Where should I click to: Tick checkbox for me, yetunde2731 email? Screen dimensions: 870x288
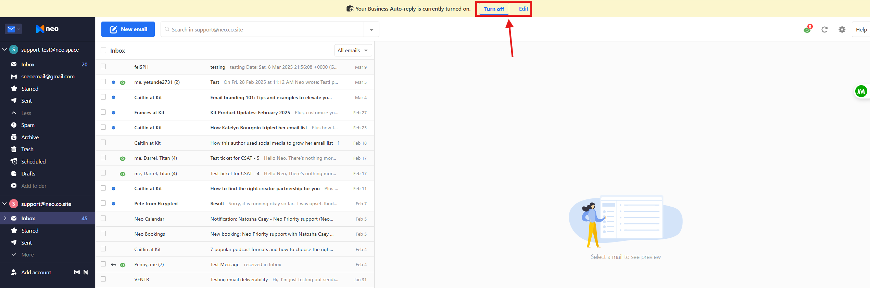[103, 82]
